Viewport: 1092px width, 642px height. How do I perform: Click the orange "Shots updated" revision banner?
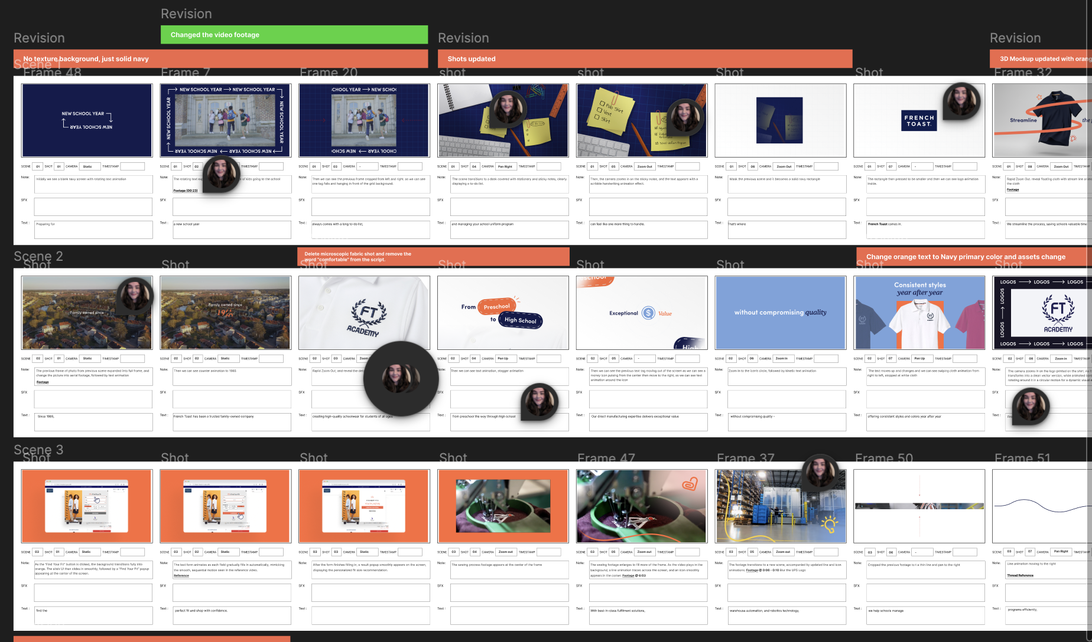click(644, 58)
